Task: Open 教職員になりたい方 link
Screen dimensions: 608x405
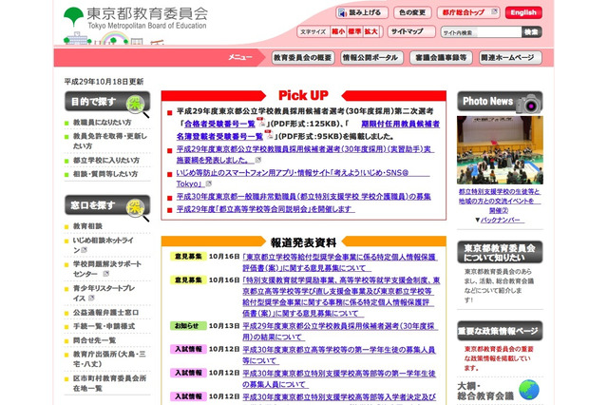Action: [x=103, y=123]
